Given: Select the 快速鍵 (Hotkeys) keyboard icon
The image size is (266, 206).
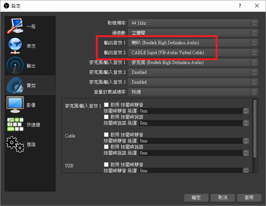Looking at the screenshot, I should coord(15,125).
